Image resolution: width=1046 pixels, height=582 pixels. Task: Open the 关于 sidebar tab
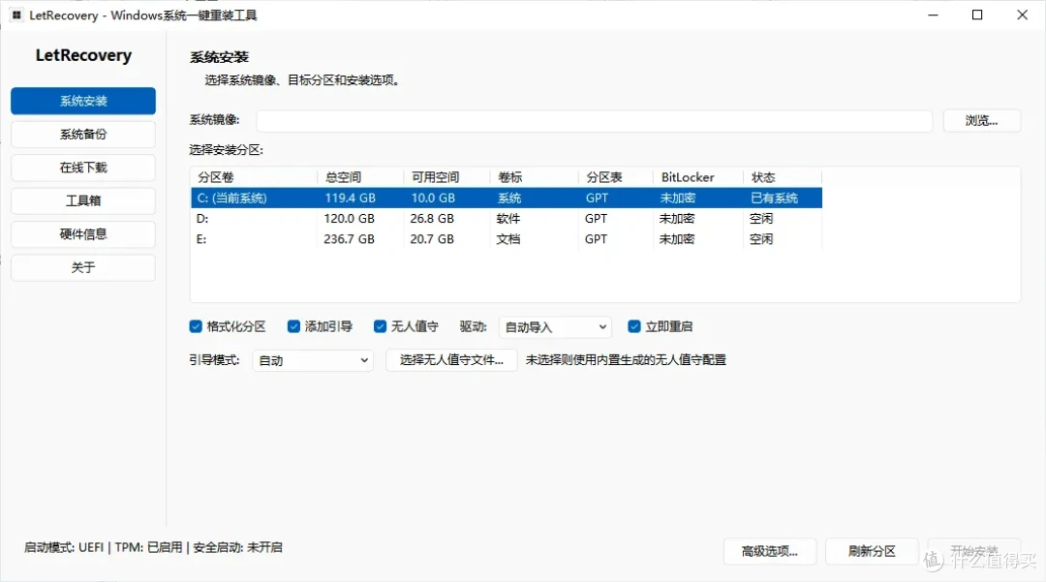(x=83, y=267)
